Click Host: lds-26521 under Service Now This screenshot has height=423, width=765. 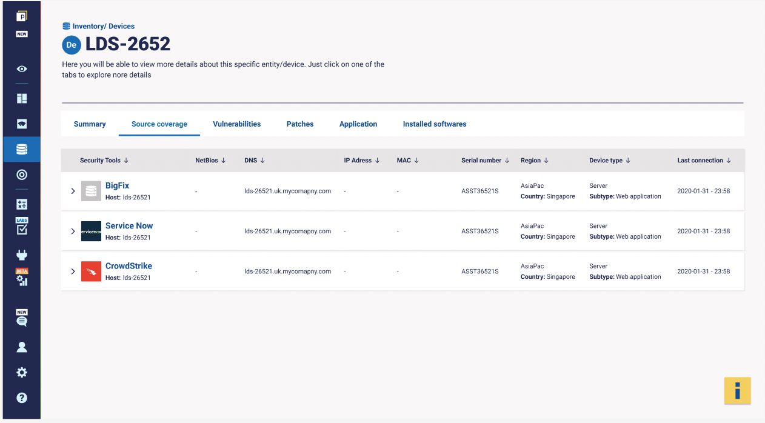[x=128, y=238]
